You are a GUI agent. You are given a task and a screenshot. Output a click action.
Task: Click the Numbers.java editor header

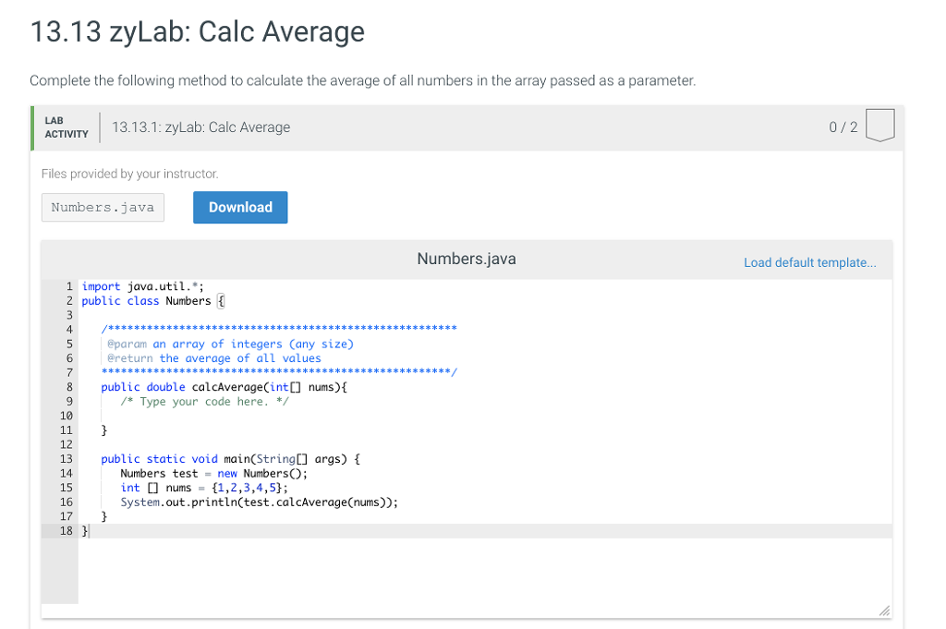pos(466,259)
